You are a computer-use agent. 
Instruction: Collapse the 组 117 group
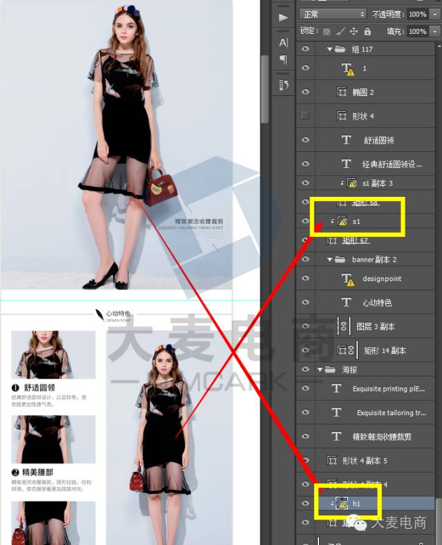click(x=329, y=49)
